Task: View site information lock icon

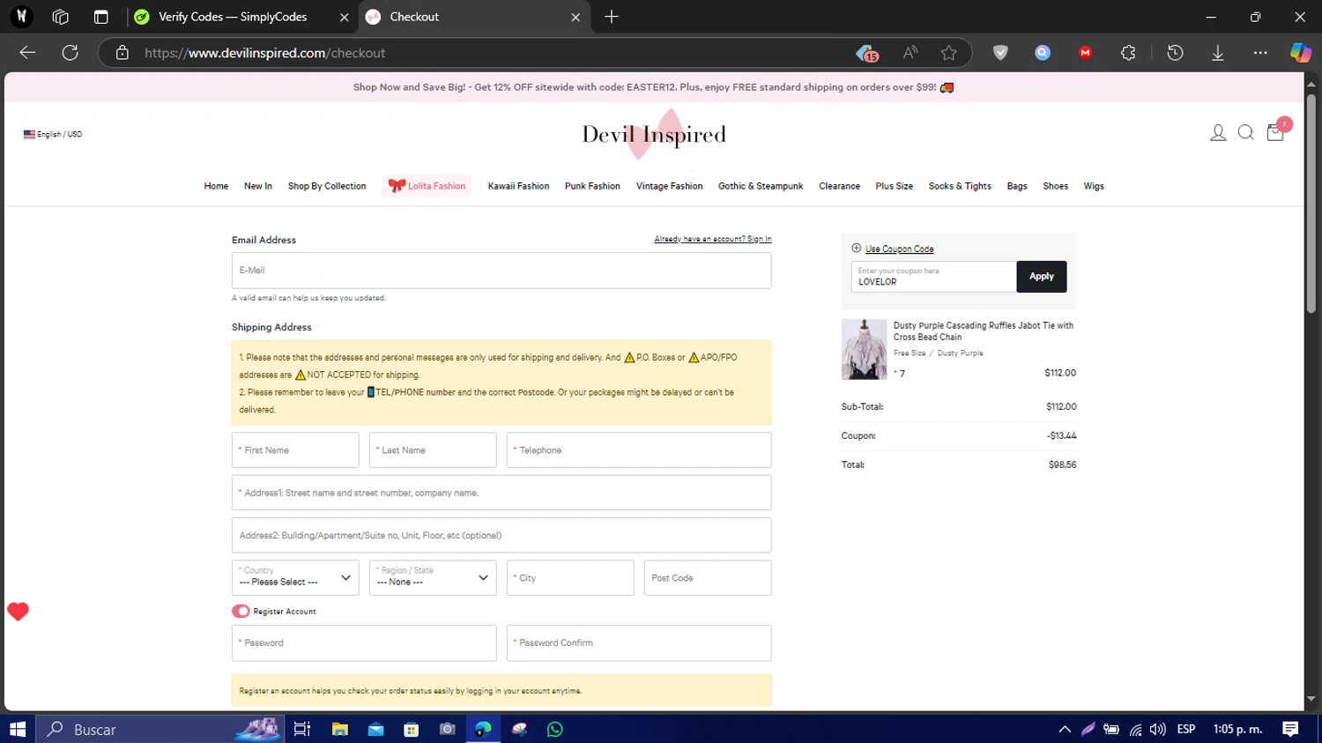Action: (x=123, y=53)
